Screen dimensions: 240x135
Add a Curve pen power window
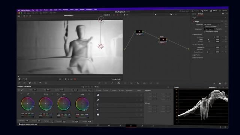click(x=97, y=109)
